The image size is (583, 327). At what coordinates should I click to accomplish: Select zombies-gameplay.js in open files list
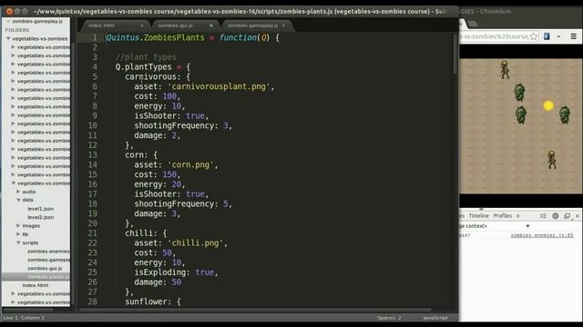[37, 22]
